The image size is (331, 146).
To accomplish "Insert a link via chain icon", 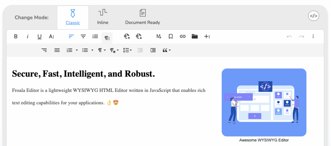I will click(183, 36).
